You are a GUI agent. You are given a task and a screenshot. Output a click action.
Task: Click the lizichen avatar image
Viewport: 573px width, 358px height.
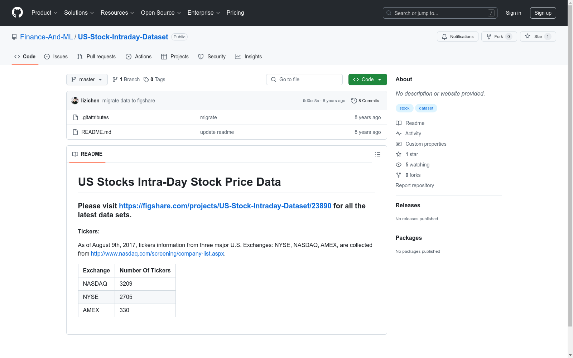click(x=75, y=101)
